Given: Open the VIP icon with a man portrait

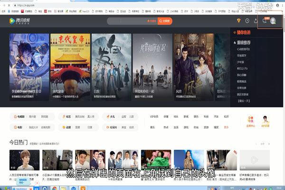Looking at the screenshot, I should coord(266,121).
